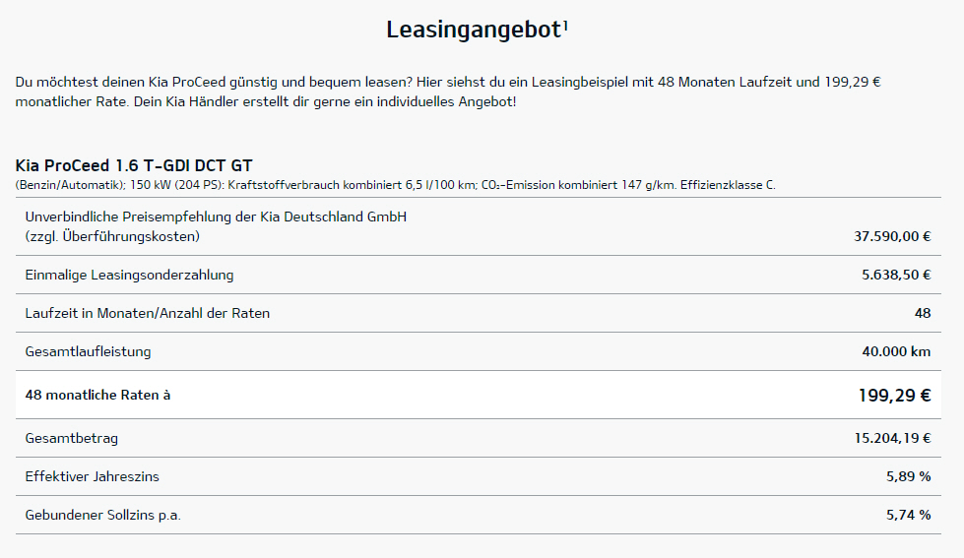Image resolution: width=964 pixels, height=558 pixels.
Task: Select the 5.638,50 € down payment value
Action: pyautogui.click(x=896, y=275)
